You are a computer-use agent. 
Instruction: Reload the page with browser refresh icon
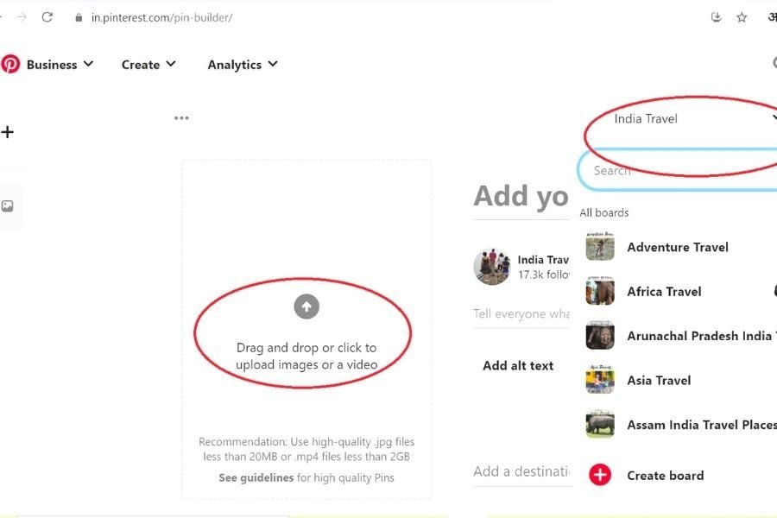coord(47,17)
